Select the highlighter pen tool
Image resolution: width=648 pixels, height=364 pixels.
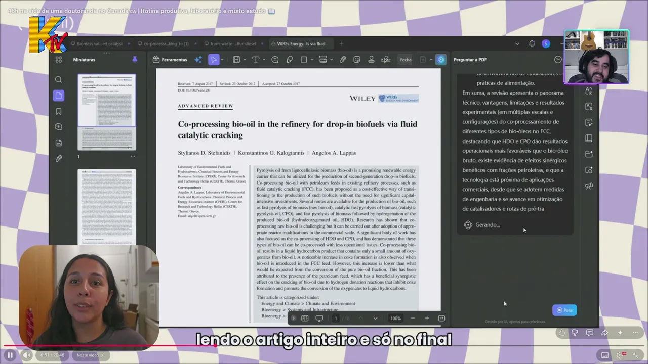coord(290,60)
